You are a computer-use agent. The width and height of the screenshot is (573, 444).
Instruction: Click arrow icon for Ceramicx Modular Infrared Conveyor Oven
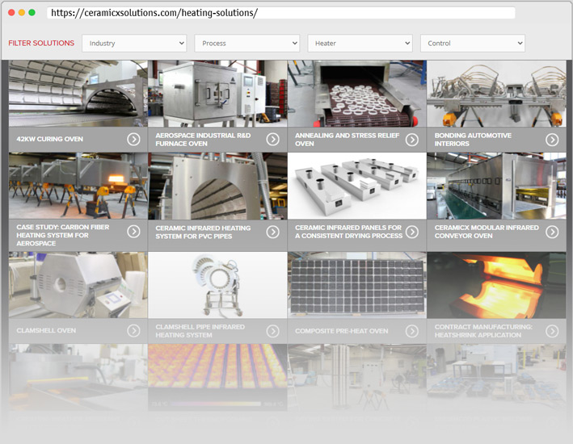[x=552, y=232]
